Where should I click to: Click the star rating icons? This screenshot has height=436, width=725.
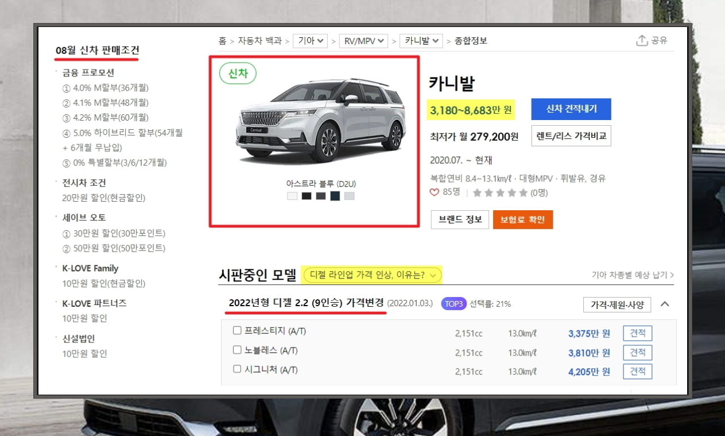click(x=499, y=193)
